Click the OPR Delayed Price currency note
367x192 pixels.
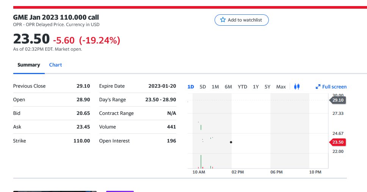coord(56,25)
